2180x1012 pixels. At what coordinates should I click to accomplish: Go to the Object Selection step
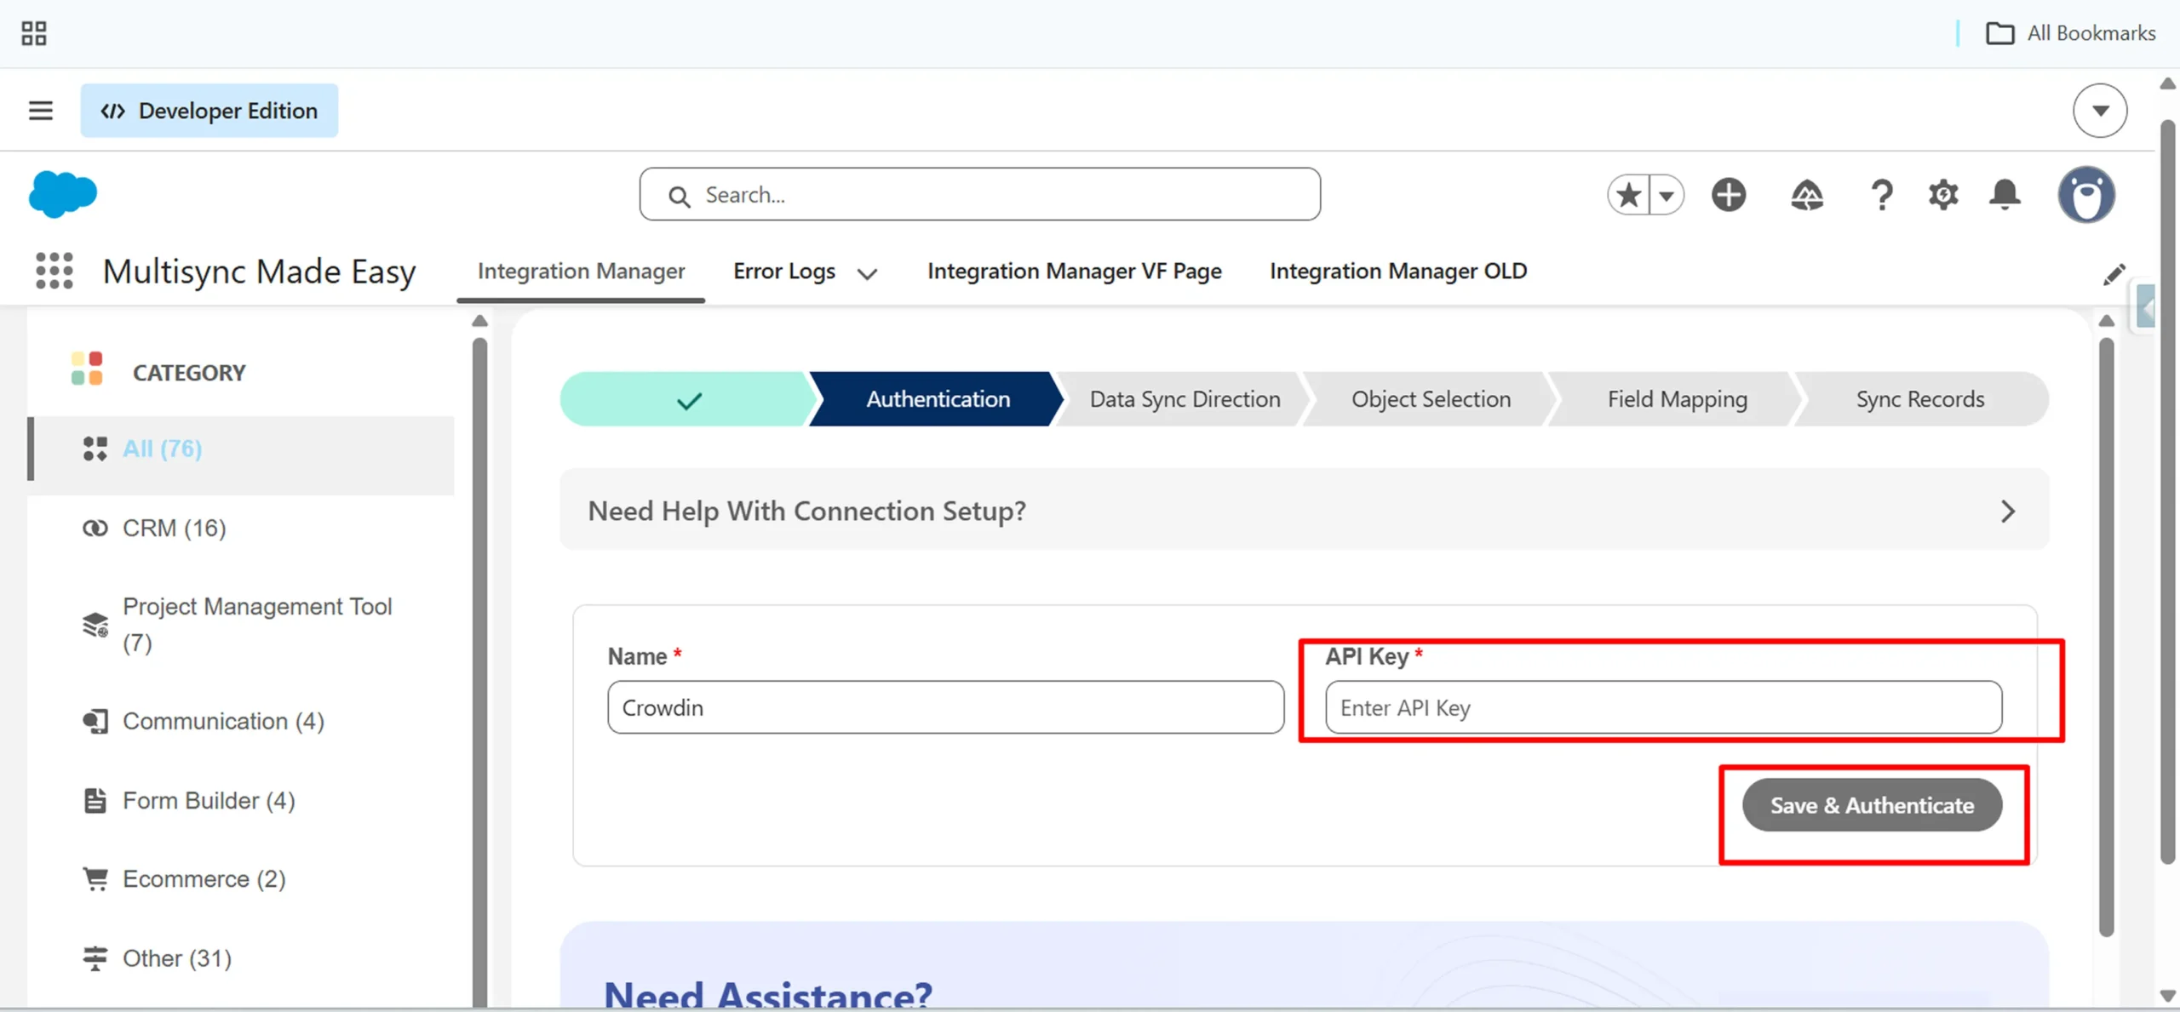(1431, 399)
